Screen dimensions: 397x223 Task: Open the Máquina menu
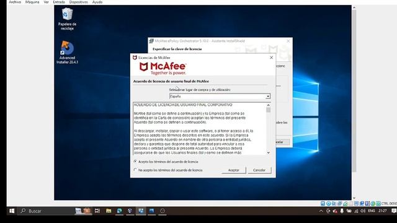click(32, 2)
